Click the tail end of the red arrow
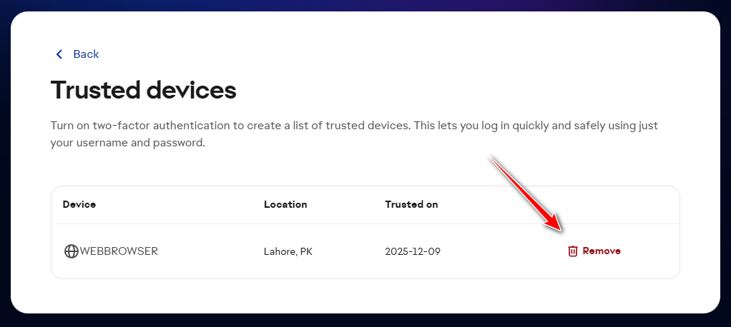 coord(492,159)
